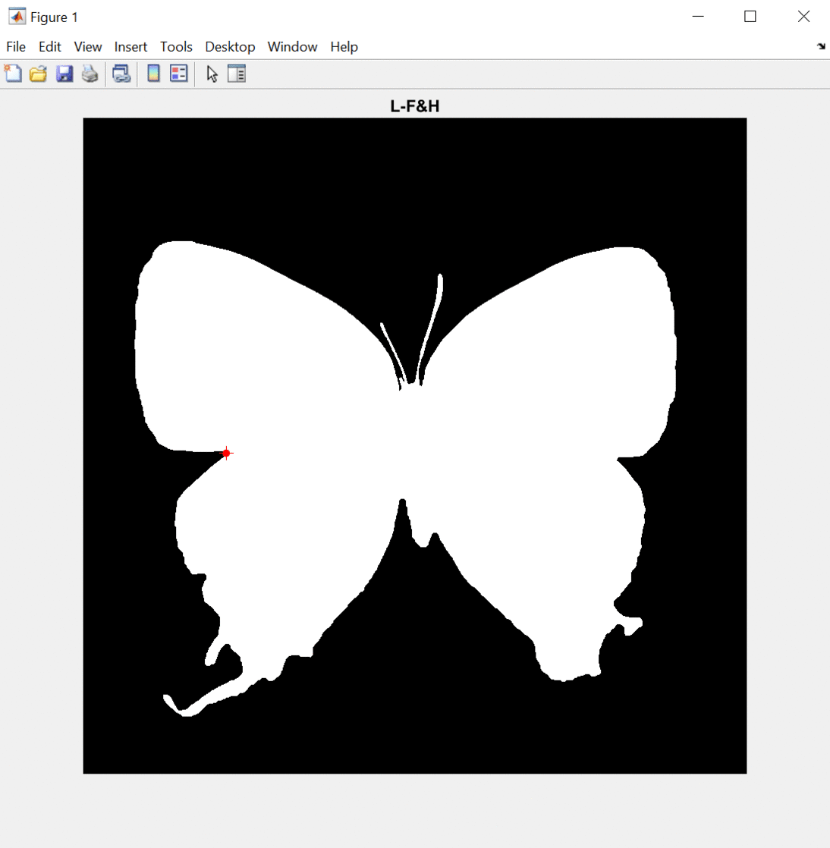The image size is (830, 848).
Task: Open the Edit menu
Action: [x=50, y=47]
